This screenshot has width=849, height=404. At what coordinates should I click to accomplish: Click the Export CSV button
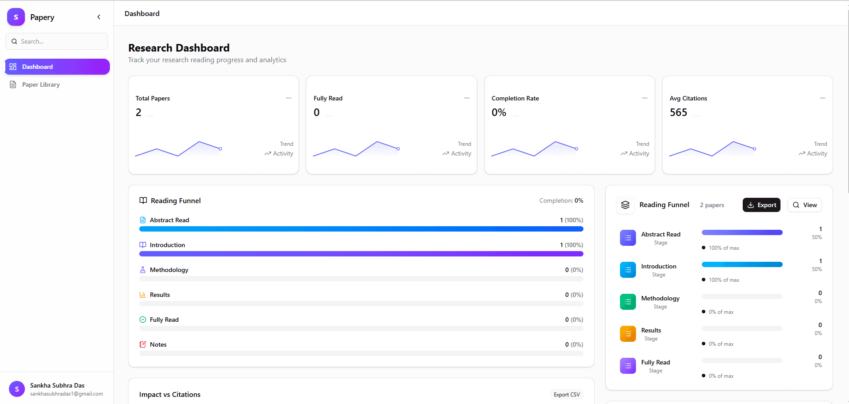(x=566, y=395)
